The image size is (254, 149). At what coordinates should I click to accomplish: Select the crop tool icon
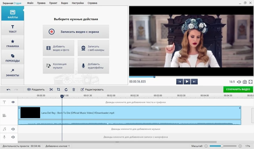click(58, 89)
